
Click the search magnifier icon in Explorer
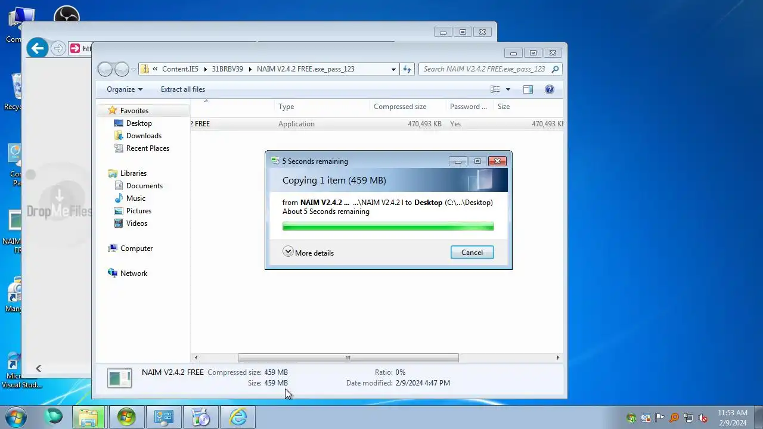pyautogui.click(x=555, y=69)
